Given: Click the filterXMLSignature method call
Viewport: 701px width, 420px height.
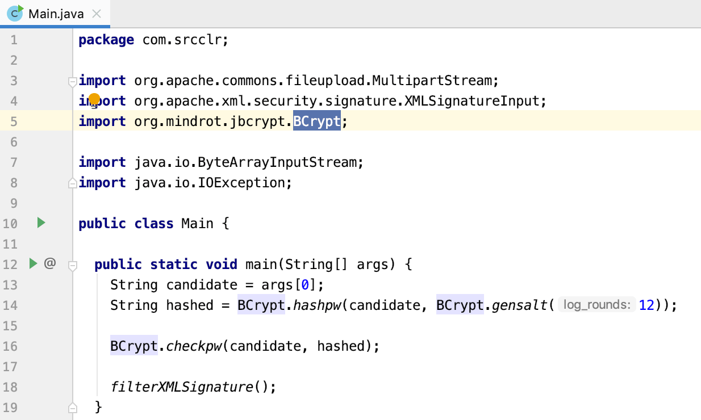Looking at the screenshot, I should tap(181, 387).
